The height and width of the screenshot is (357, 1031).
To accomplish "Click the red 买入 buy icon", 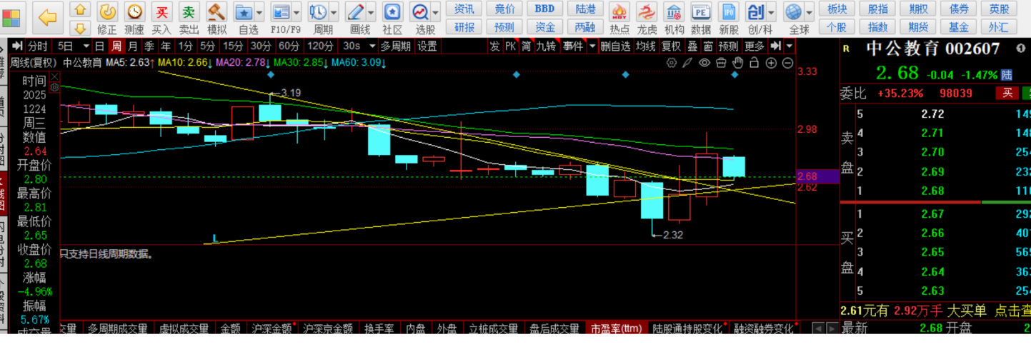I will click(x=161, y=12).
